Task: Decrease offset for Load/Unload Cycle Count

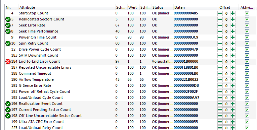Action: [220, 98]
